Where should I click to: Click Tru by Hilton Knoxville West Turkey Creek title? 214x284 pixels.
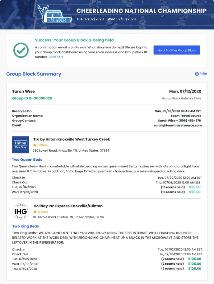(x=72, y=139)
